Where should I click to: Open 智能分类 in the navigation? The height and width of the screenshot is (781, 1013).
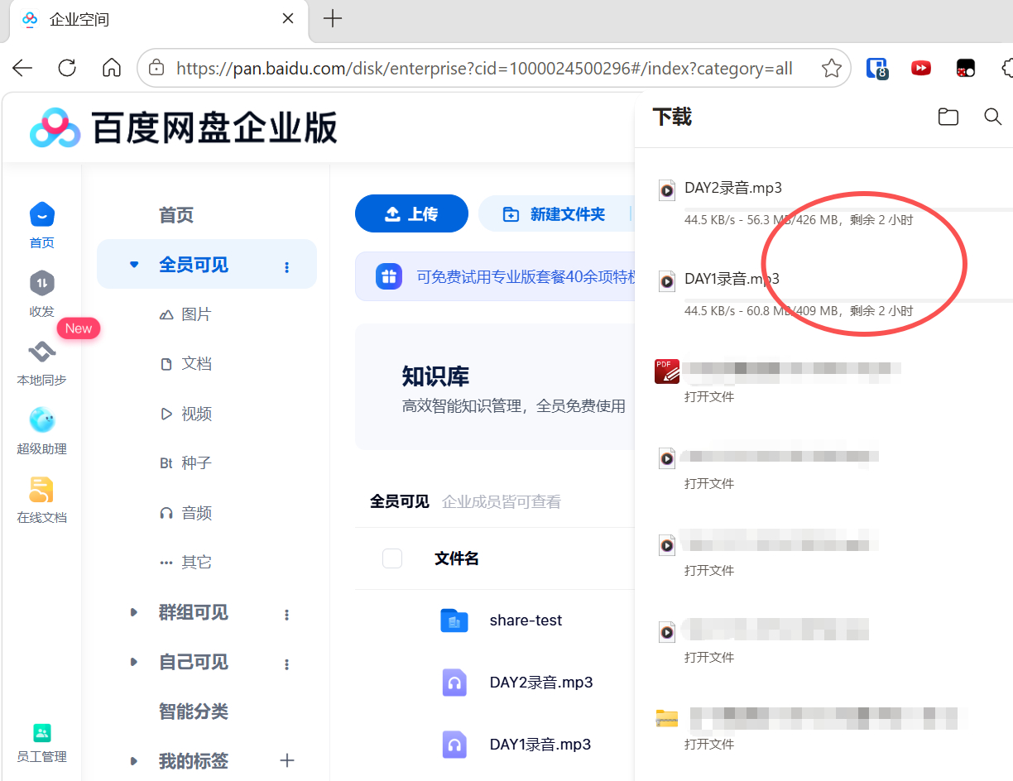click(194, 712)
